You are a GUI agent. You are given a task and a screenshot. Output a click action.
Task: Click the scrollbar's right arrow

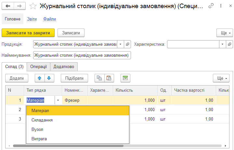226,146
